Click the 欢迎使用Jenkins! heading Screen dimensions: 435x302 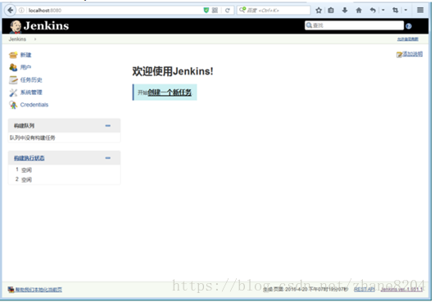coord(173,71)
